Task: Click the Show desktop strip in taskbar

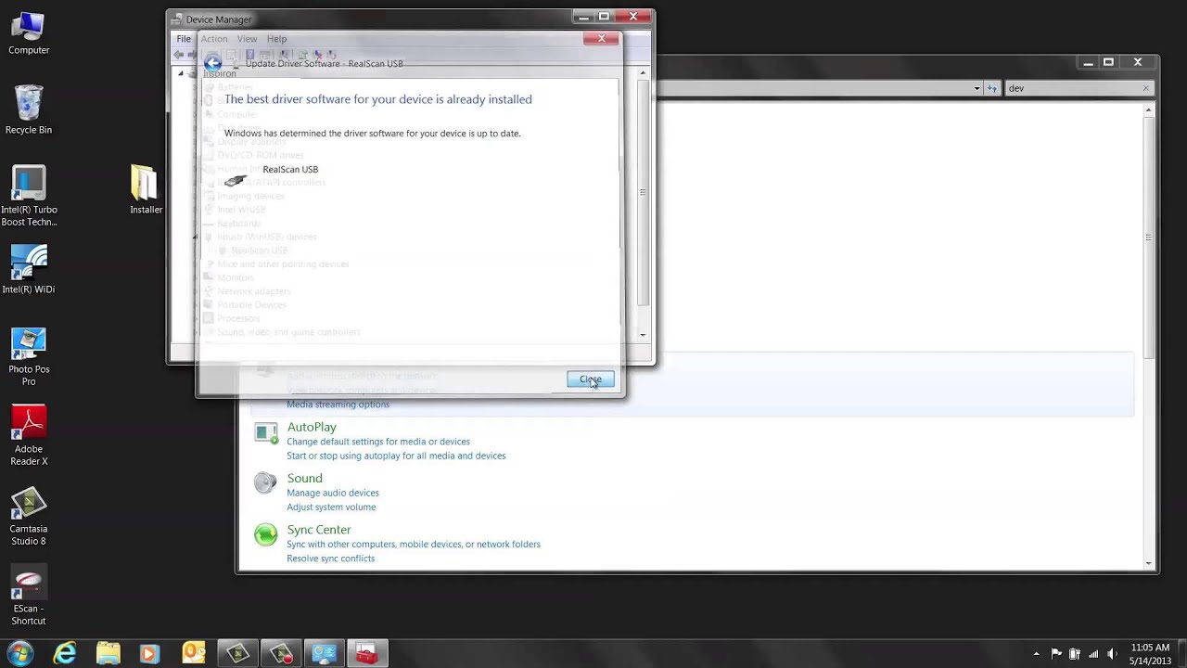Action: click(x=1181, y=654)
